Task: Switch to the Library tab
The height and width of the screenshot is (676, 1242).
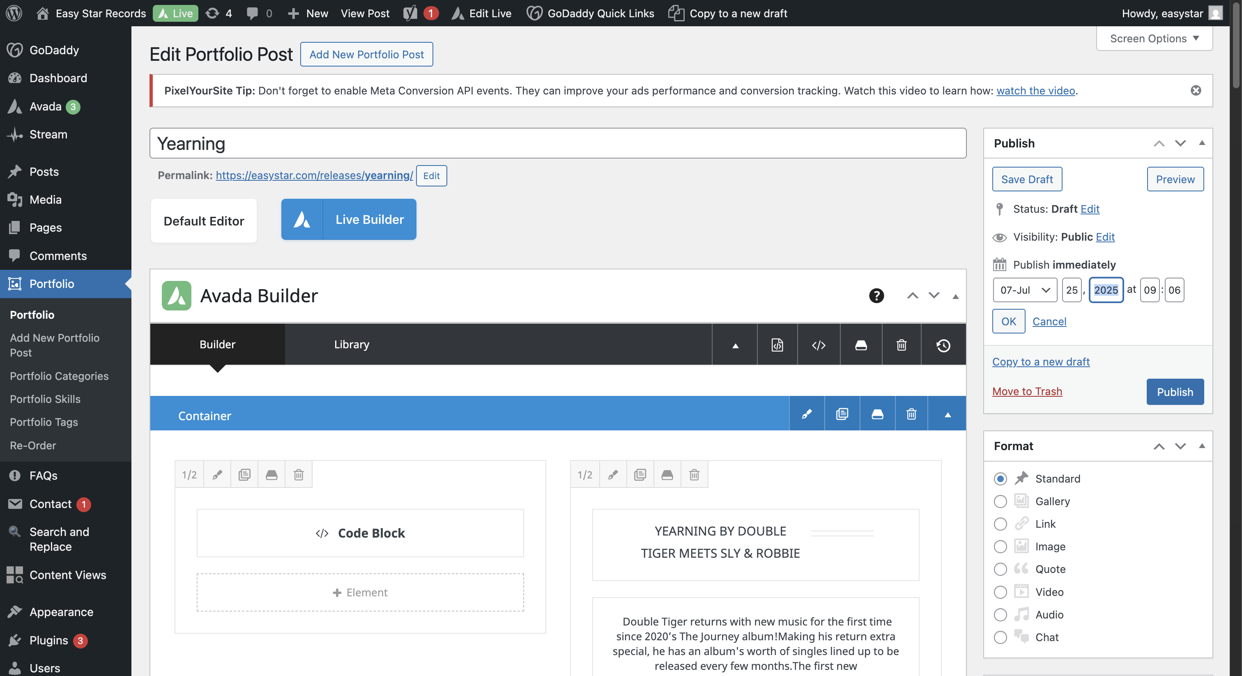Action: tap(352, 344)
